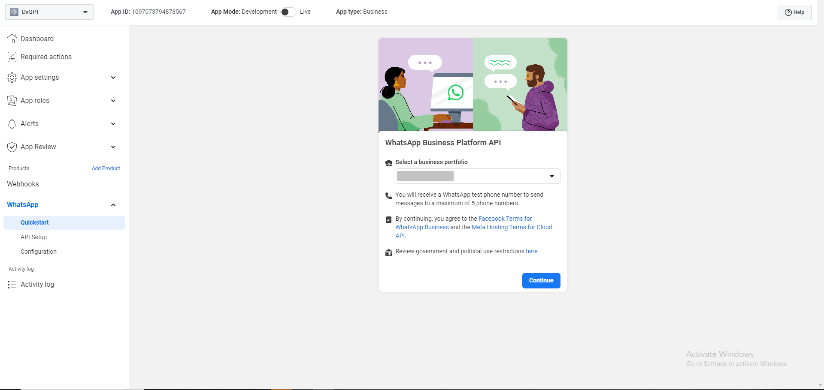The height and width of the screenshot is (390, 824).
Task: Click the App Review shield icon
Action: (12, 147)
